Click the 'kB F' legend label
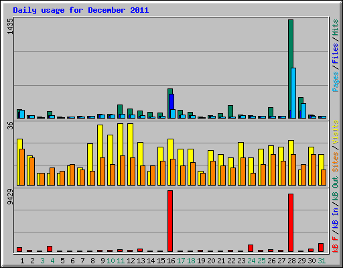 click(x=335, y=244)
